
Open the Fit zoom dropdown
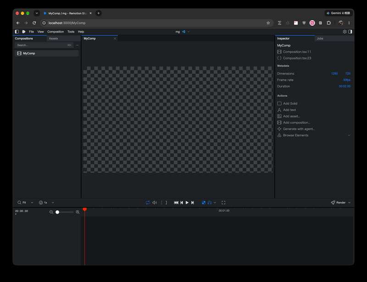[x=25, y=203]
